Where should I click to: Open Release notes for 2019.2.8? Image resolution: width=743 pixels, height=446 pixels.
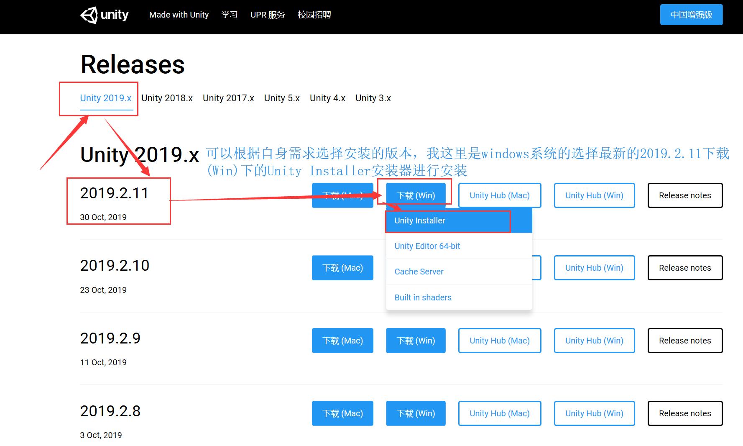[684, 413]
